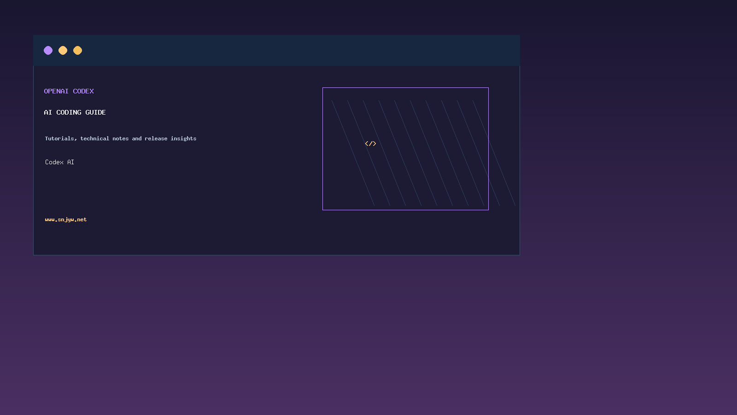
Task: Click the code brackets icon
Action: pos(370,144)
